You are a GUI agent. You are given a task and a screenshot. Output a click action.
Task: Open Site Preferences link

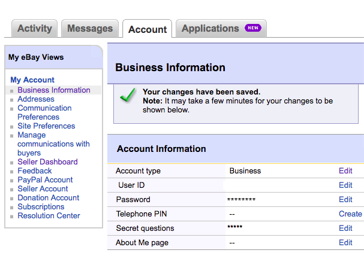coord(46,126)
